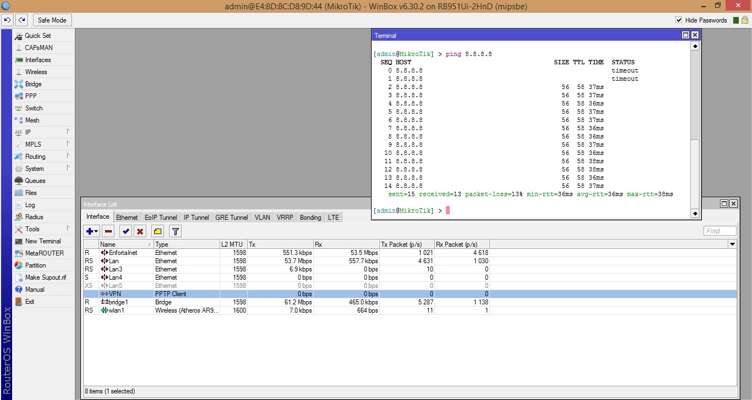Screen dimensions: 752x400
Task: Click the undo arrow icon in toolbar
Action: (8, 20)
